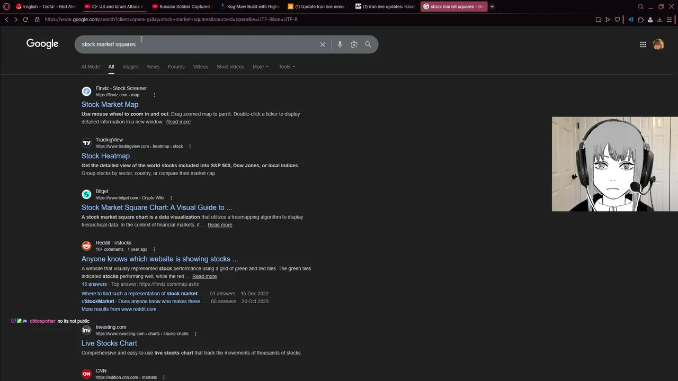This screenshot has width=678, height=381.
Task: Switch to the Images results tab
Action: tap(130, 67)
